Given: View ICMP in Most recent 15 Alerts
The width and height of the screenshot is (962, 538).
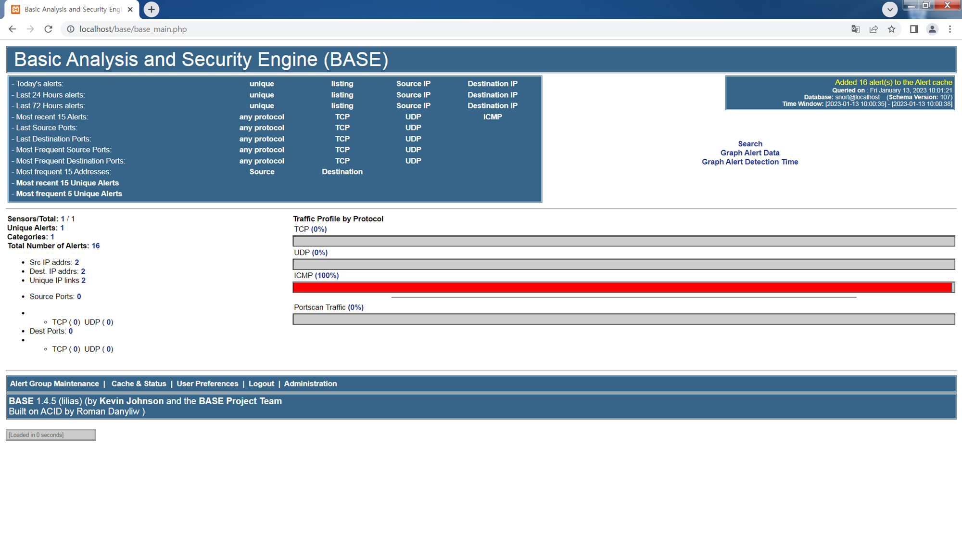Looking at the screenshot, I should (x=492, y=117).
